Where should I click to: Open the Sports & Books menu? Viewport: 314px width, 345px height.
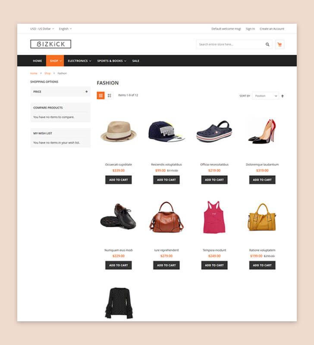click(x=112, y=61)
